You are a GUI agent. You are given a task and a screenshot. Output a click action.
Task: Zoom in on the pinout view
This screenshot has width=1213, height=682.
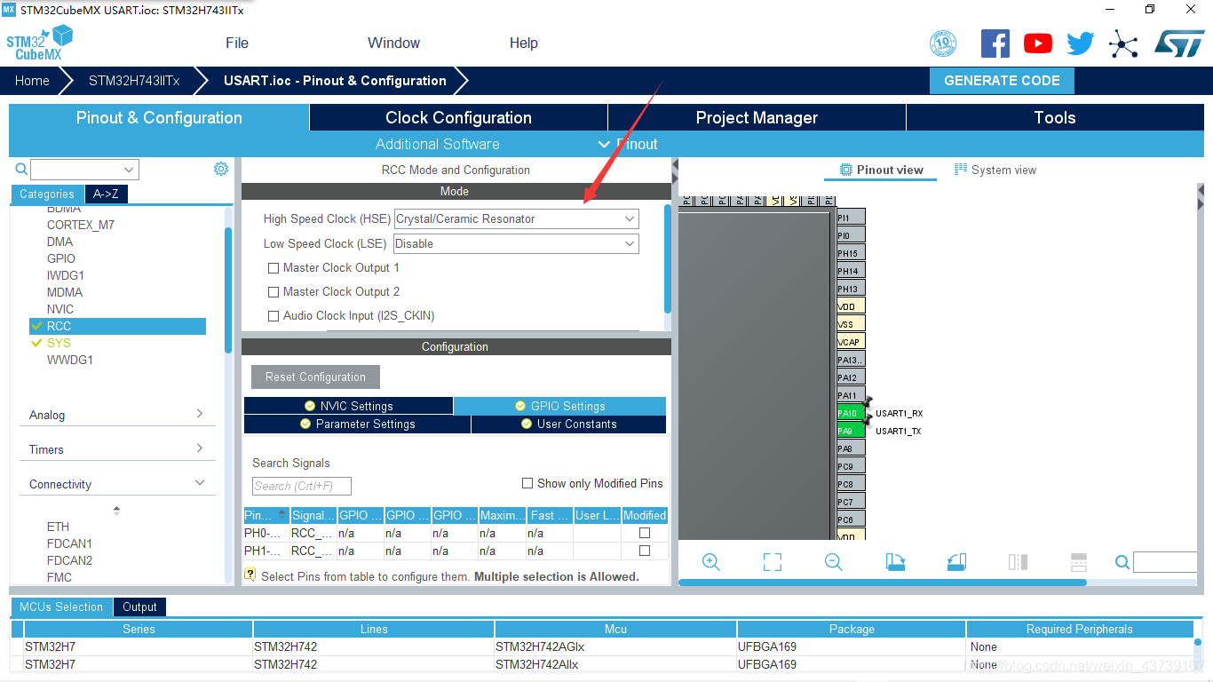point(711,562)
